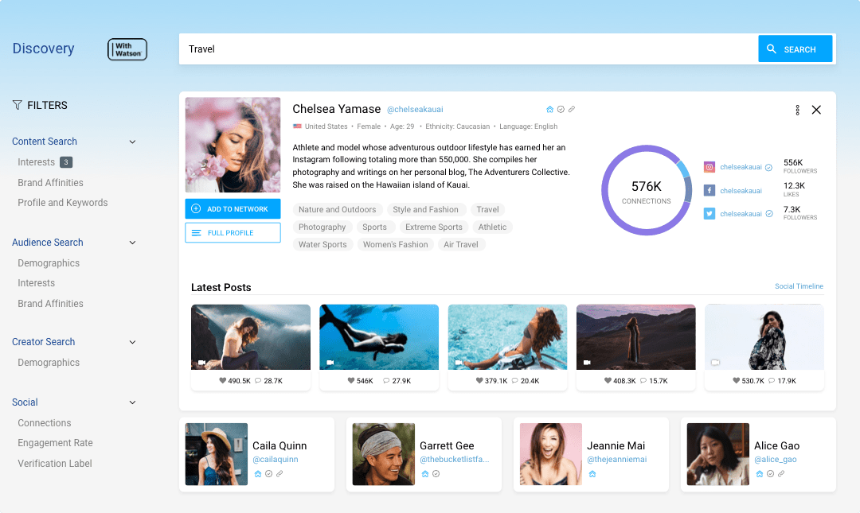
Task: Click the heart icon on the 379.1K post
Action: (x=479, y=380)
